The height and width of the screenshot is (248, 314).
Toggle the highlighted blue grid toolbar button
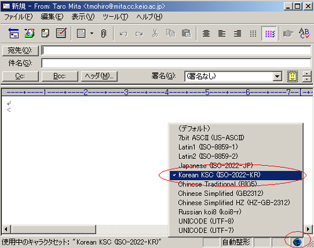(269, 33)
